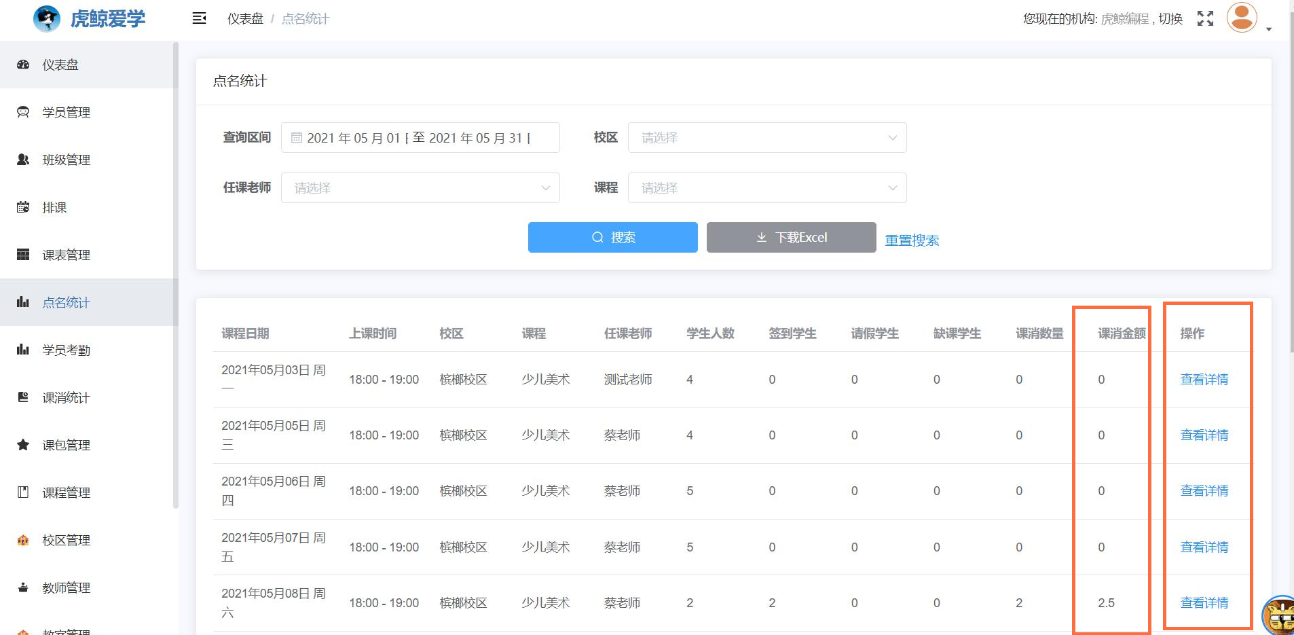
Task: Toggle fullscreen mode icon
Action: coord(1205,18)
